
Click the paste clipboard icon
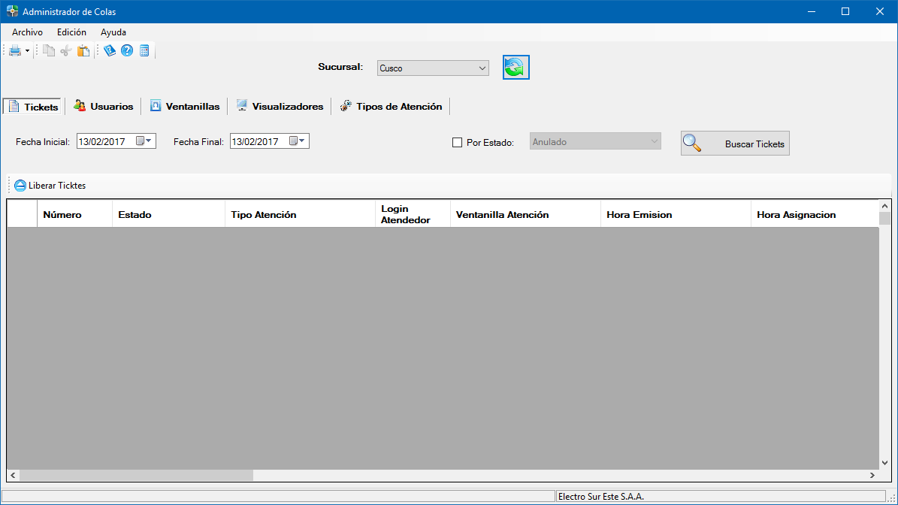pyautogui.click(x=83, y=51)
